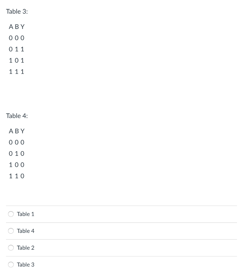Select the Table 4 radio button
The height and width of the screenshot is (277, 243).
tap(11, 231)
